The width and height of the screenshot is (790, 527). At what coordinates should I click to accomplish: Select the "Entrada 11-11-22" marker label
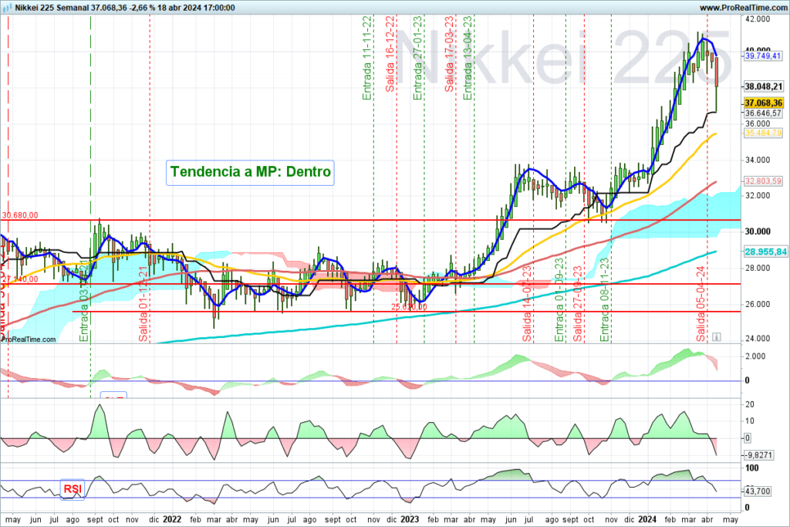coord(366,58)
